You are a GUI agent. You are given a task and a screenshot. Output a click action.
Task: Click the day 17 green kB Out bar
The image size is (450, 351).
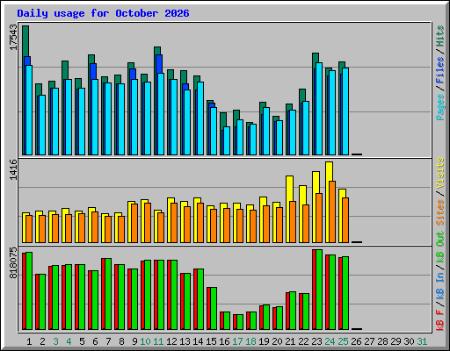coord(240,322)
